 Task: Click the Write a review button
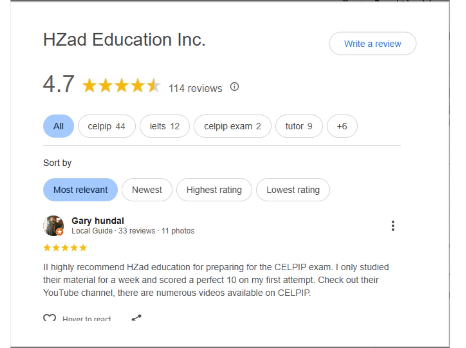(372, 43)
